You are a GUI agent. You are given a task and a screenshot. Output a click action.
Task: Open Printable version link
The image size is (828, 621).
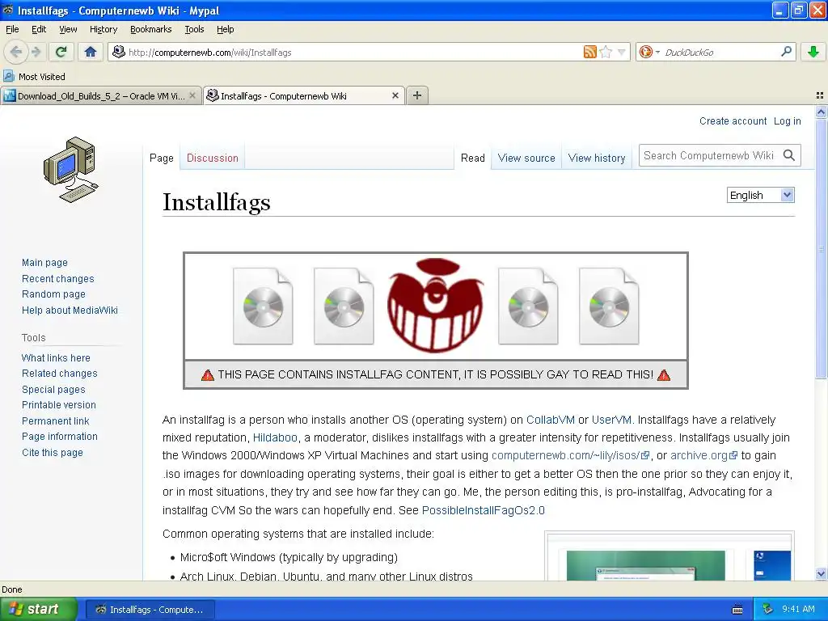coord(59,405)
